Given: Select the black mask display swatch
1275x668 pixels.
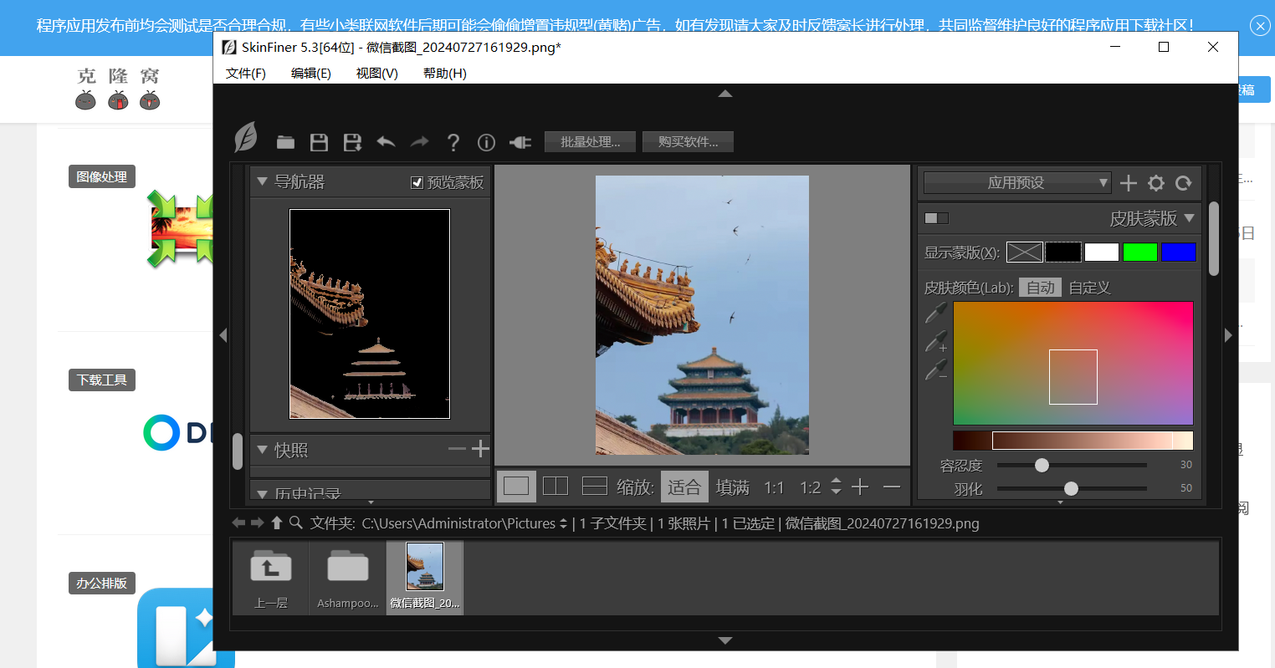Looking at the screenshot, I should coord(1063,252).
